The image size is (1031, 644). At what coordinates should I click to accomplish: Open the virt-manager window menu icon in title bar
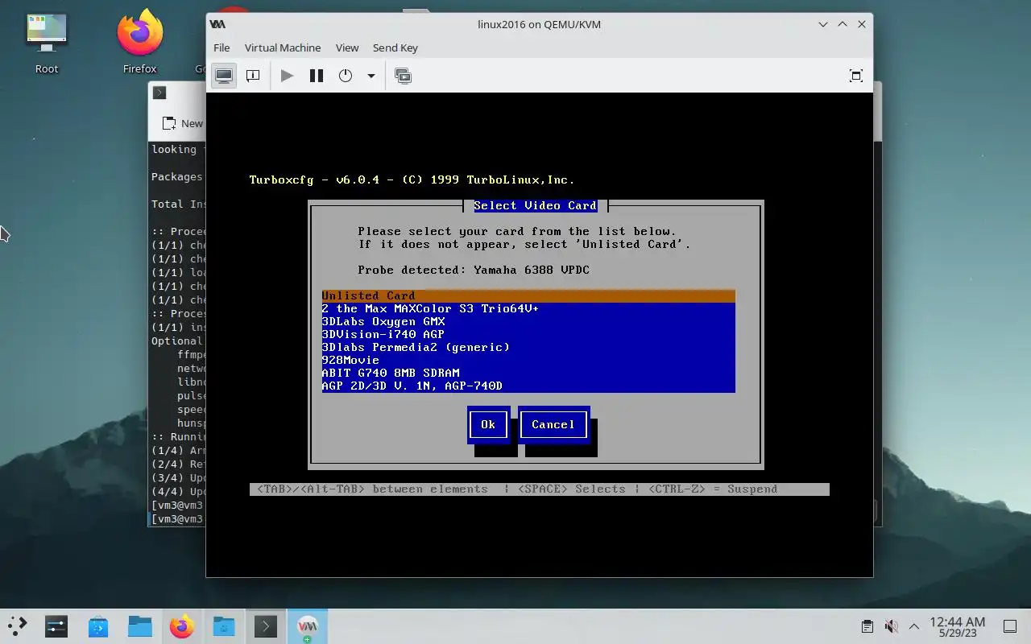[217, 24]
